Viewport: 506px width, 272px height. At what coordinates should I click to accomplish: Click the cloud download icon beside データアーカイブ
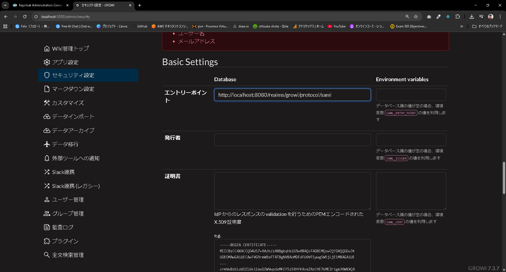(x=47, y=130)
